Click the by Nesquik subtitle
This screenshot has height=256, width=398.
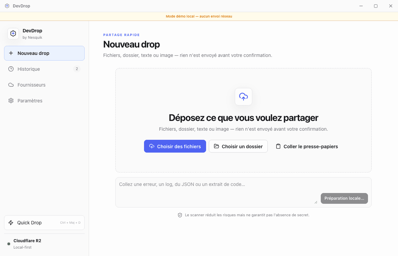click(x=32, y=37)
